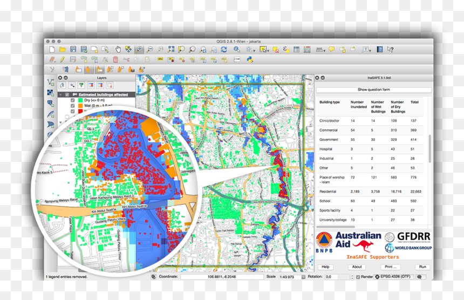The width and height of the screenshot is (464, 300).
Task: Open the Measure Line tool dropdown arrow
Action: click(x=324, y=51)
